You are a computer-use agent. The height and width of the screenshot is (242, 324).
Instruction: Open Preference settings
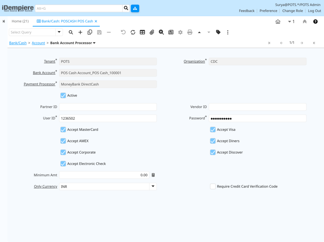[x=268, y=11]
